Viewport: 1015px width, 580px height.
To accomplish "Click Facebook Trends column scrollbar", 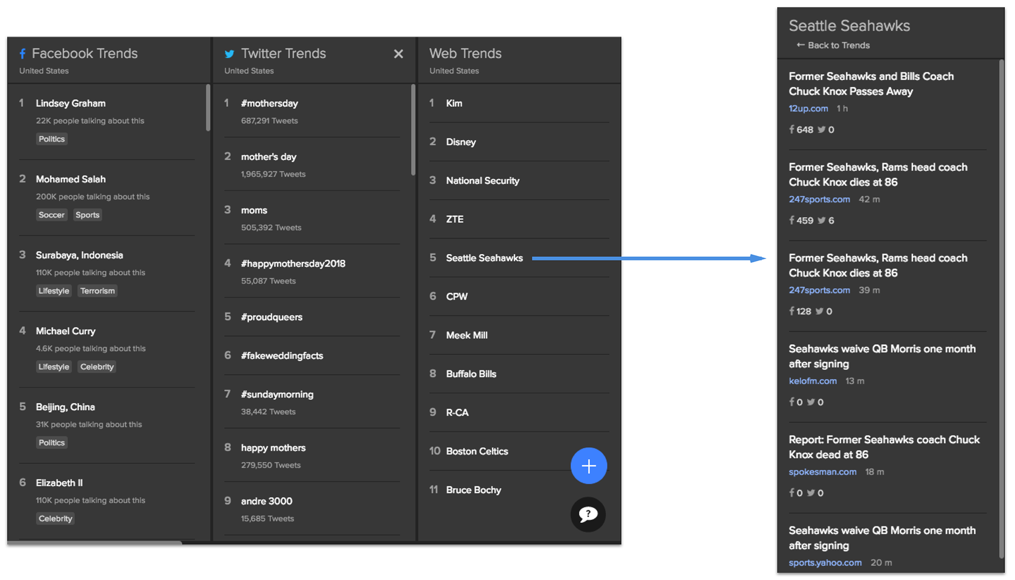I will [x=208, y=107].
